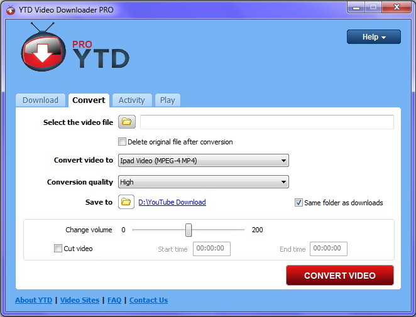Visit the Video Sites link

click(x=80, y=300)
